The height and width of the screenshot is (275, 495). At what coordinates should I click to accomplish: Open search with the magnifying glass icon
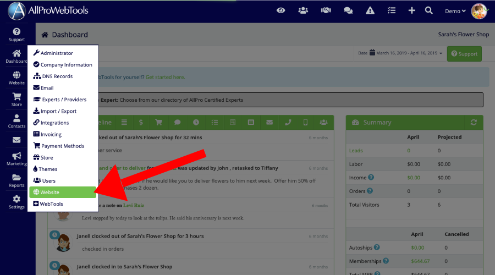point(429,10)
